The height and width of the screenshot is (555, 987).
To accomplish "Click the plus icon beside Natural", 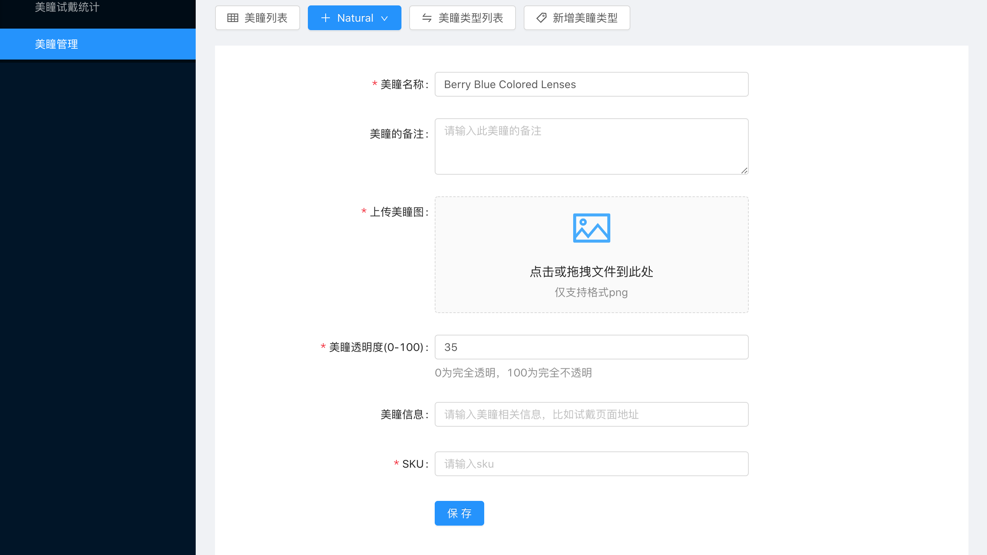I will click(326, 18).
